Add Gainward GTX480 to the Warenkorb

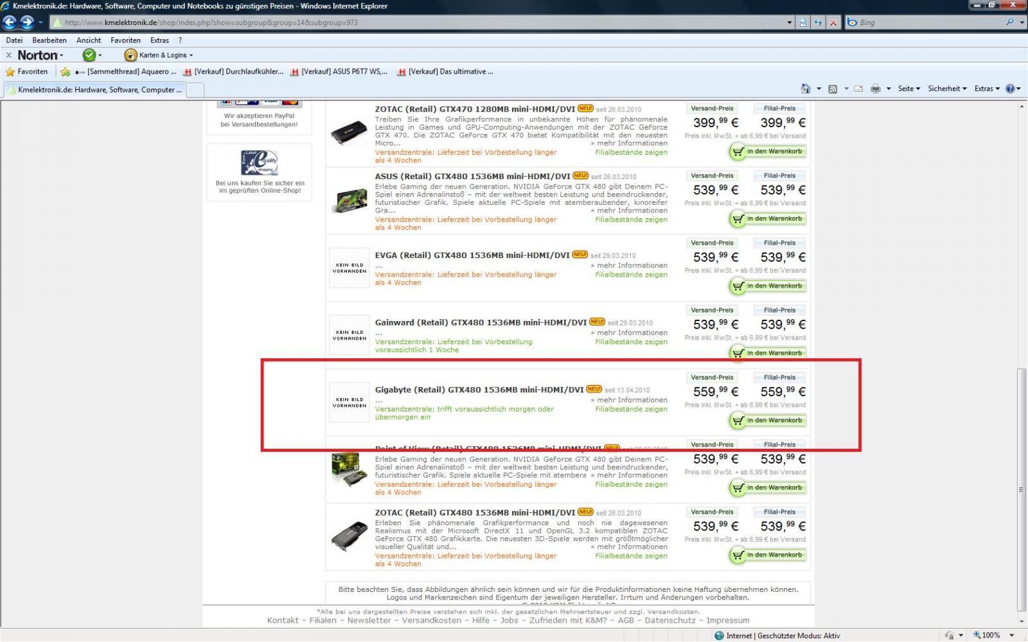click(767, 353)
